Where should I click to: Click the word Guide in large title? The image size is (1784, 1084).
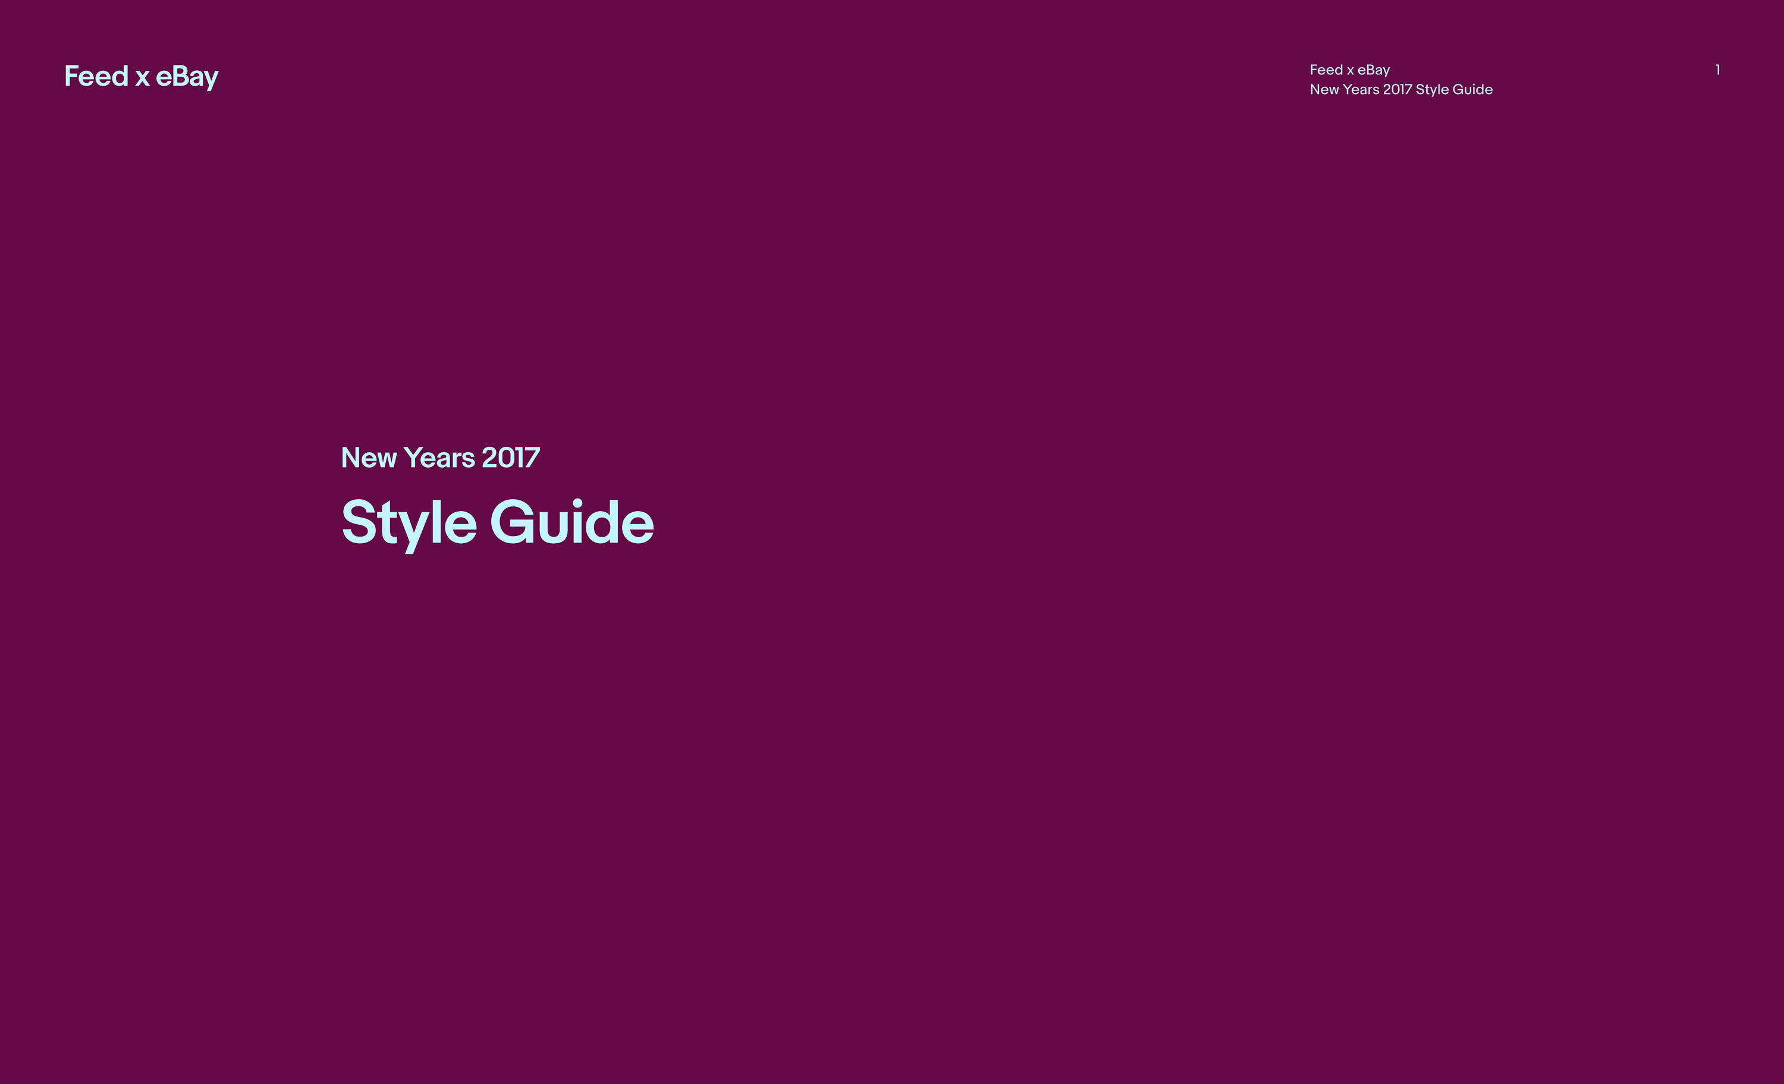pos(572,522)
